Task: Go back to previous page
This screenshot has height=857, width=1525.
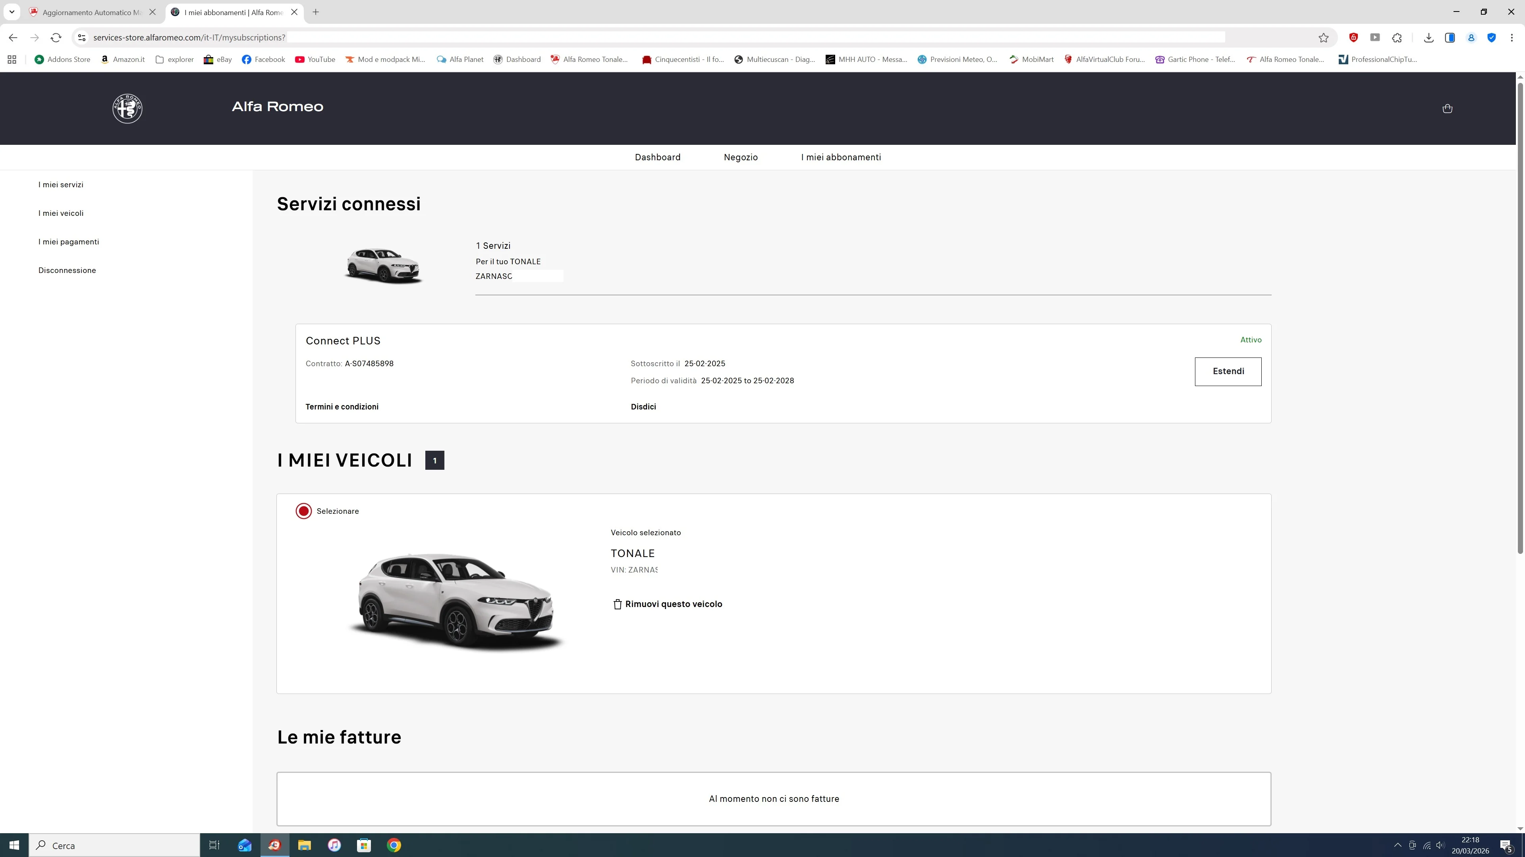Action: coord(13,38)
